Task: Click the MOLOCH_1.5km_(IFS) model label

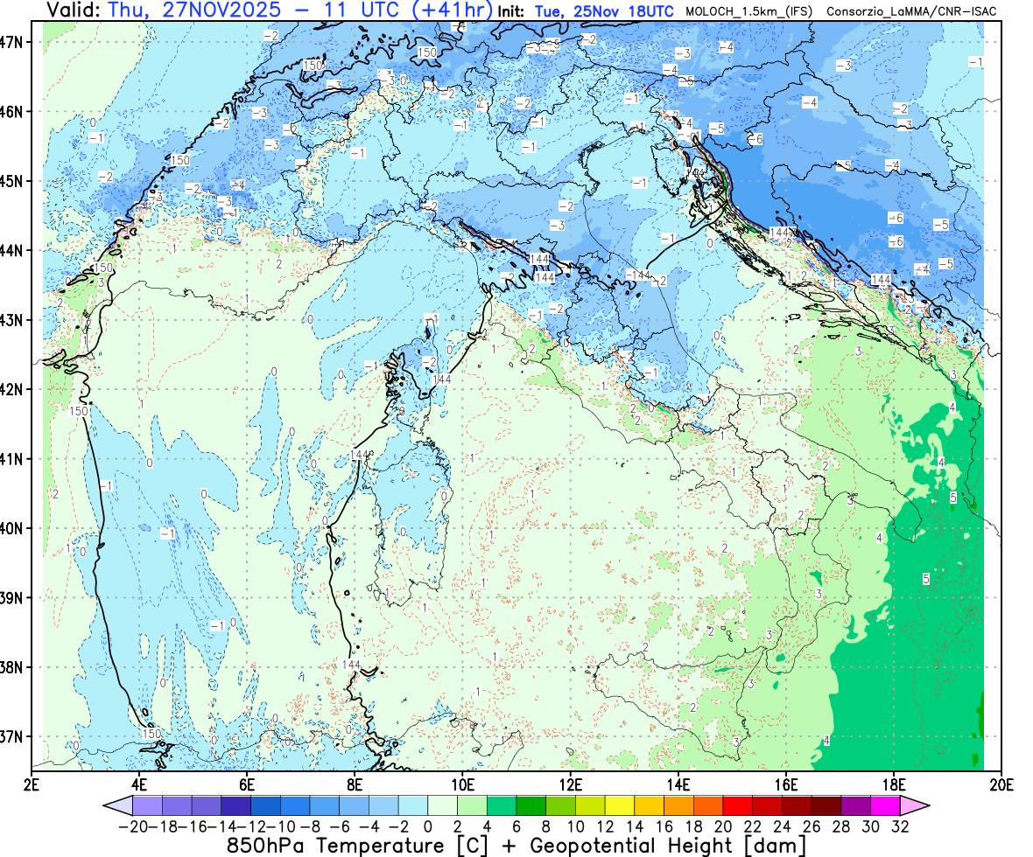Action: (749, 11)
